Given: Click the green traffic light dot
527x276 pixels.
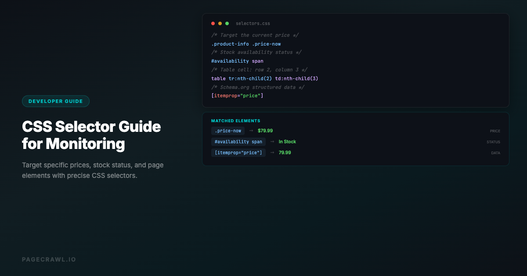Looking at the screenshot, I should [x=227, y=23].
